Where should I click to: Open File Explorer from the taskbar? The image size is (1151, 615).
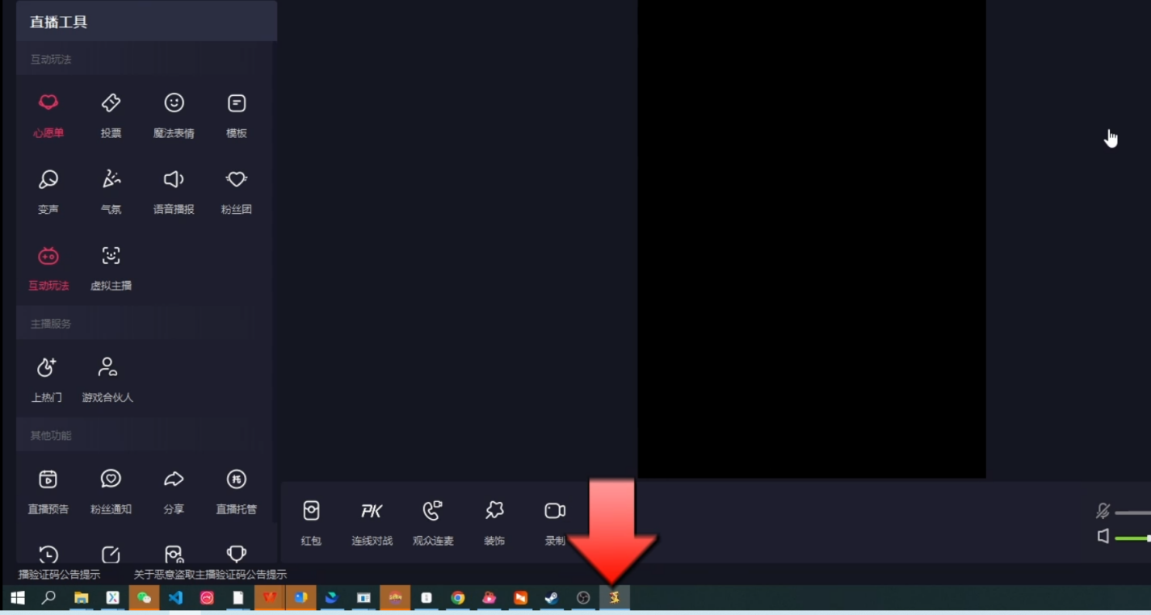tap(81, 598)
